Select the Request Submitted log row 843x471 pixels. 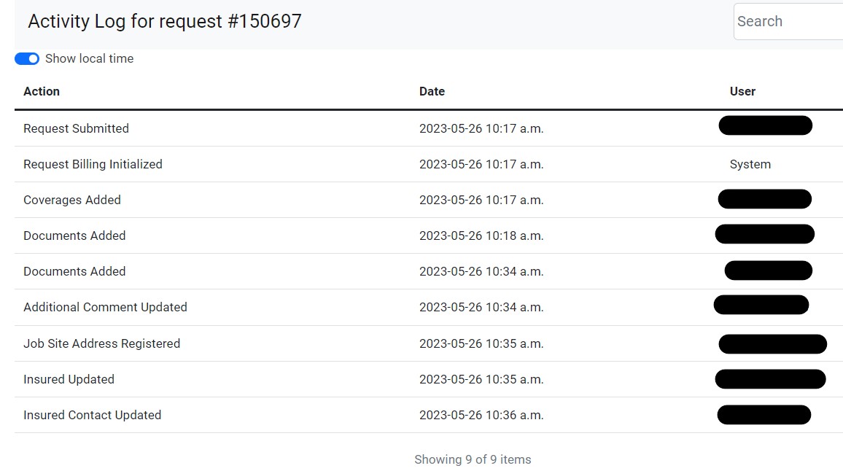point(429,128)
